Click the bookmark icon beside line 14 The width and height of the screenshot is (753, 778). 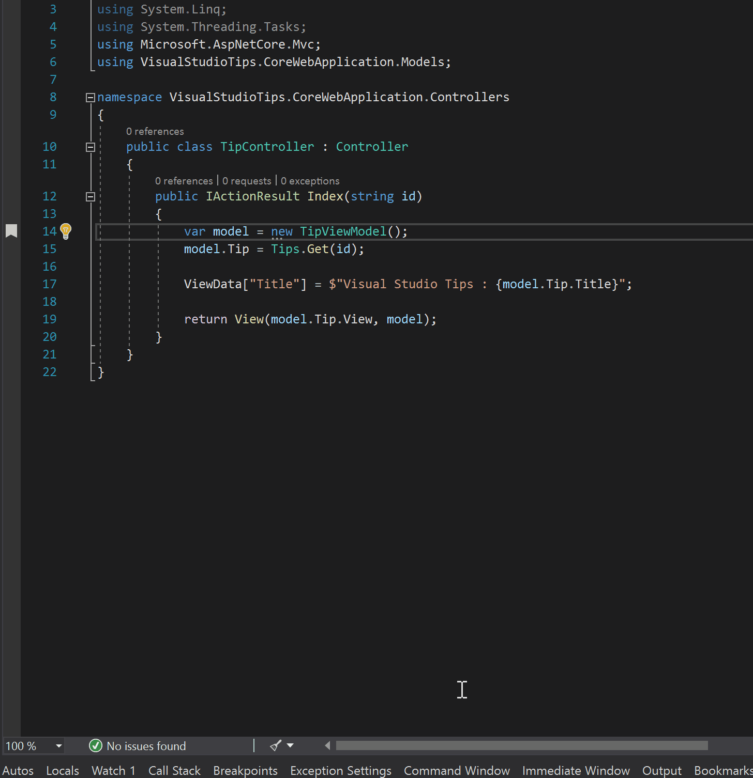(11, 231)
